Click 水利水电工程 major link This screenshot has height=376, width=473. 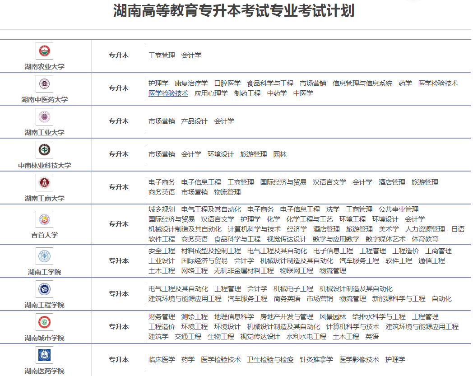click(306, 337)
